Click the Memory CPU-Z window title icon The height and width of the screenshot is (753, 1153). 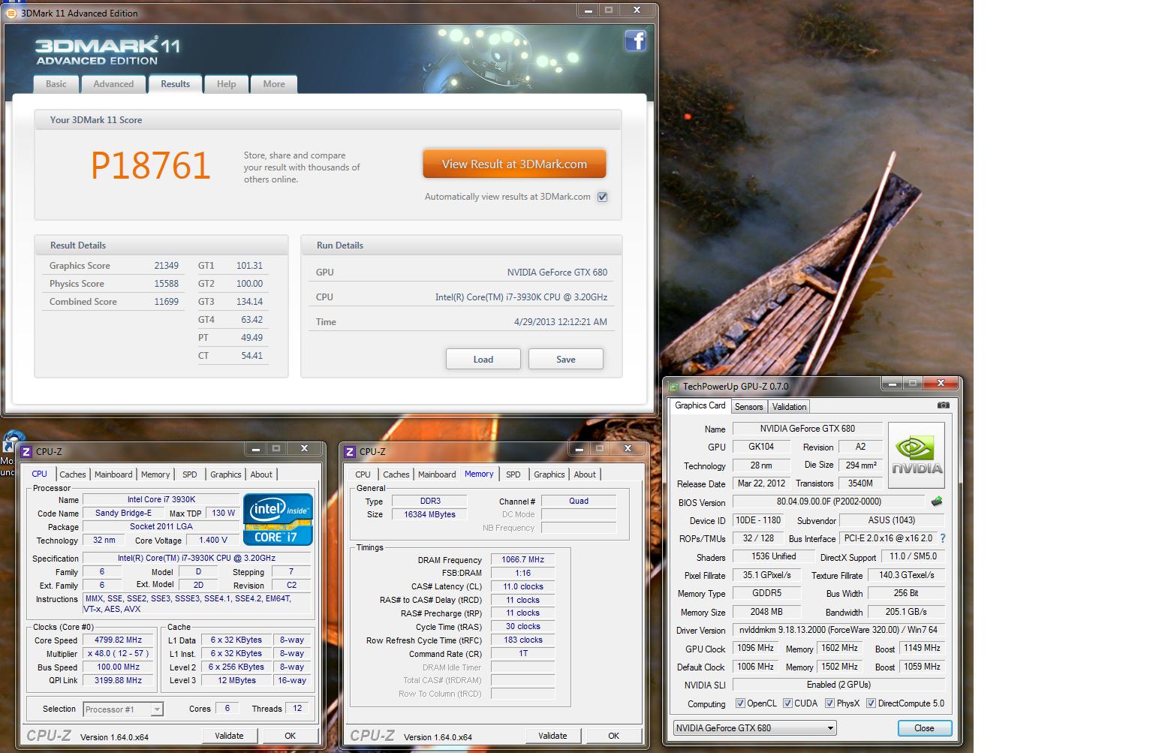350,451
